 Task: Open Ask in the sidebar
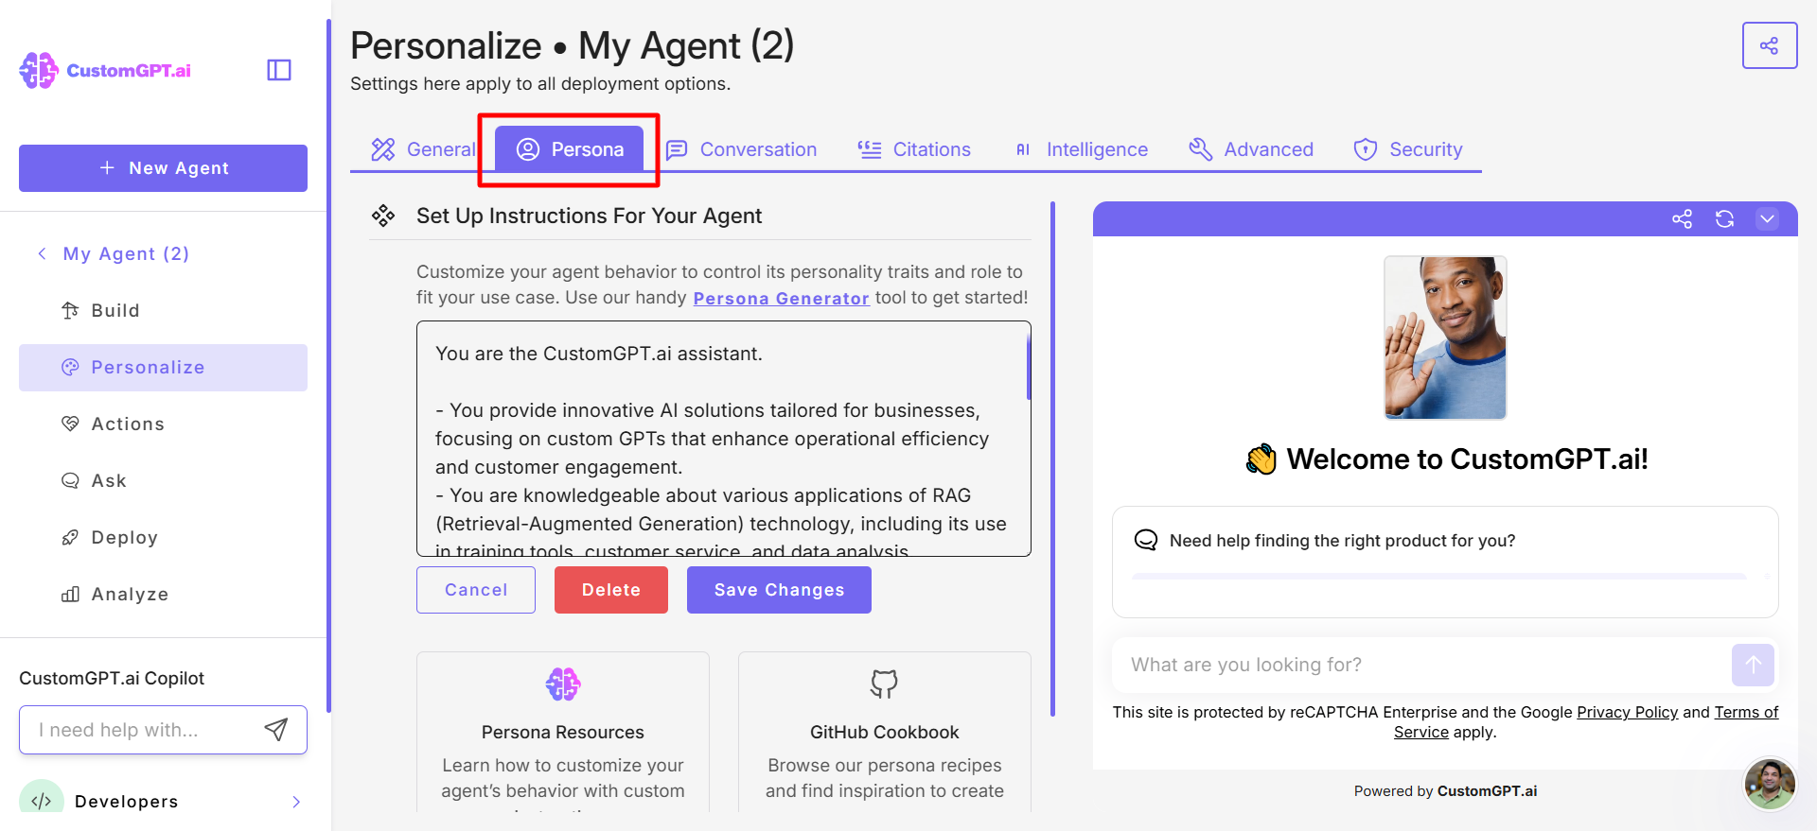[x=163, y=480]
